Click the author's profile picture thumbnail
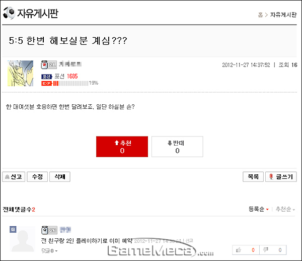 click(21, 73)
